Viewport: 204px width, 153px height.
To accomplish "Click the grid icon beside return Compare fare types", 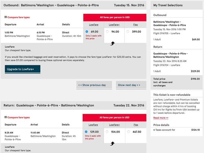I will tap(6, 118).
